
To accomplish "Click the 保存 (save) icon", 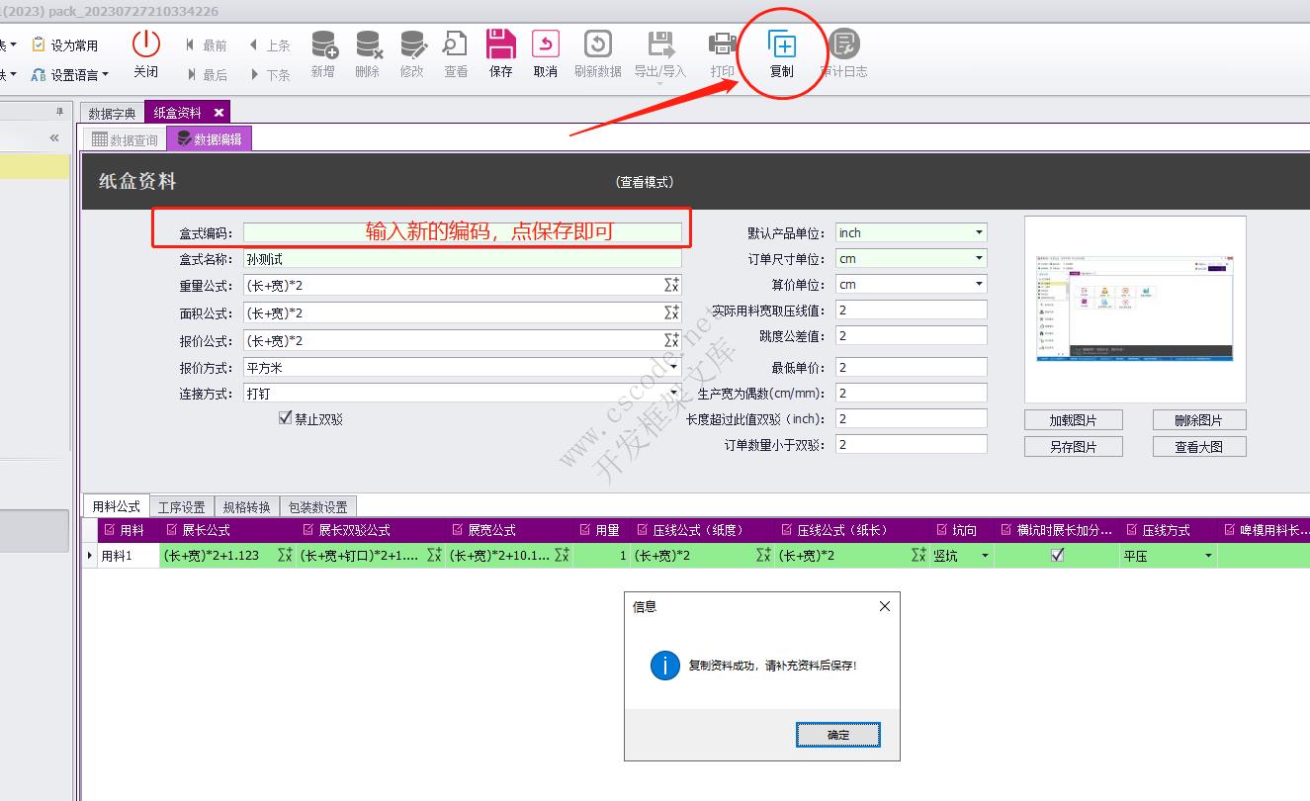I will tap(500, 54).
